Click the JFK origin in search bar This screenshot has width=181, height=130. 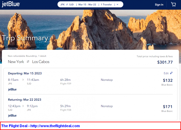click(62, 5)
